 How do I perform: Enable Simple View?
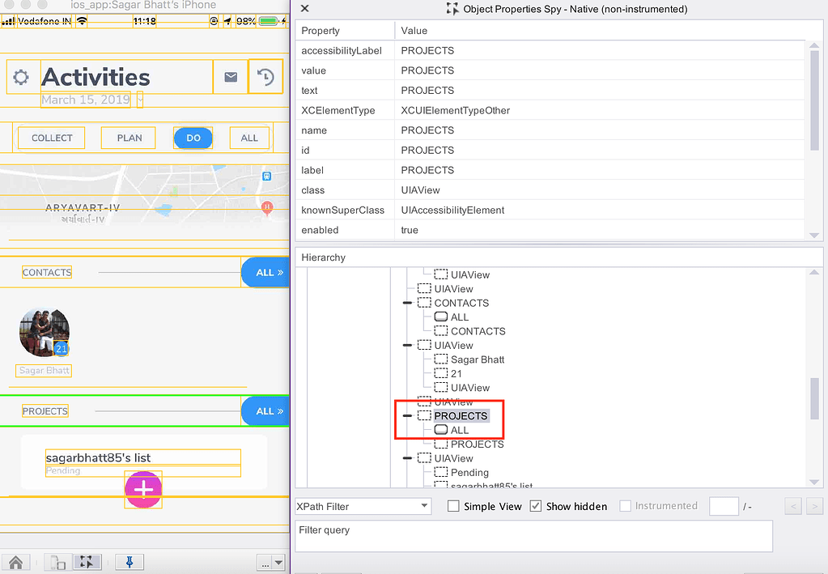click(x=453, y=505)
